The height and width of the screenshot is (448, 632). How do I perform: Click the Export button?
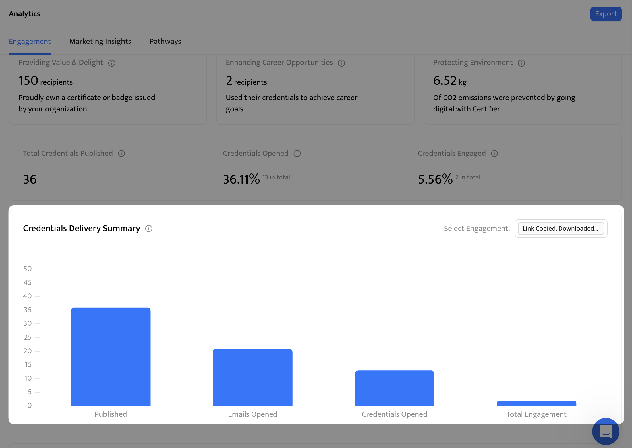(606, 14)
